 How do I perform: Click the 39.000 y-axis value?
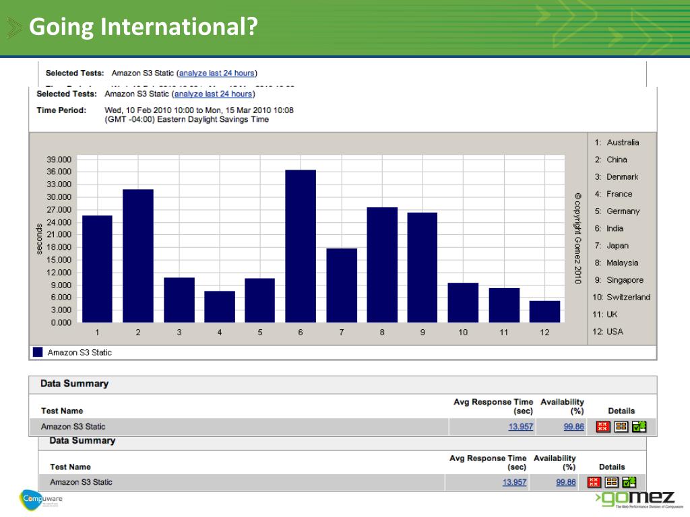pyautogui.click(x=59, y=160)
